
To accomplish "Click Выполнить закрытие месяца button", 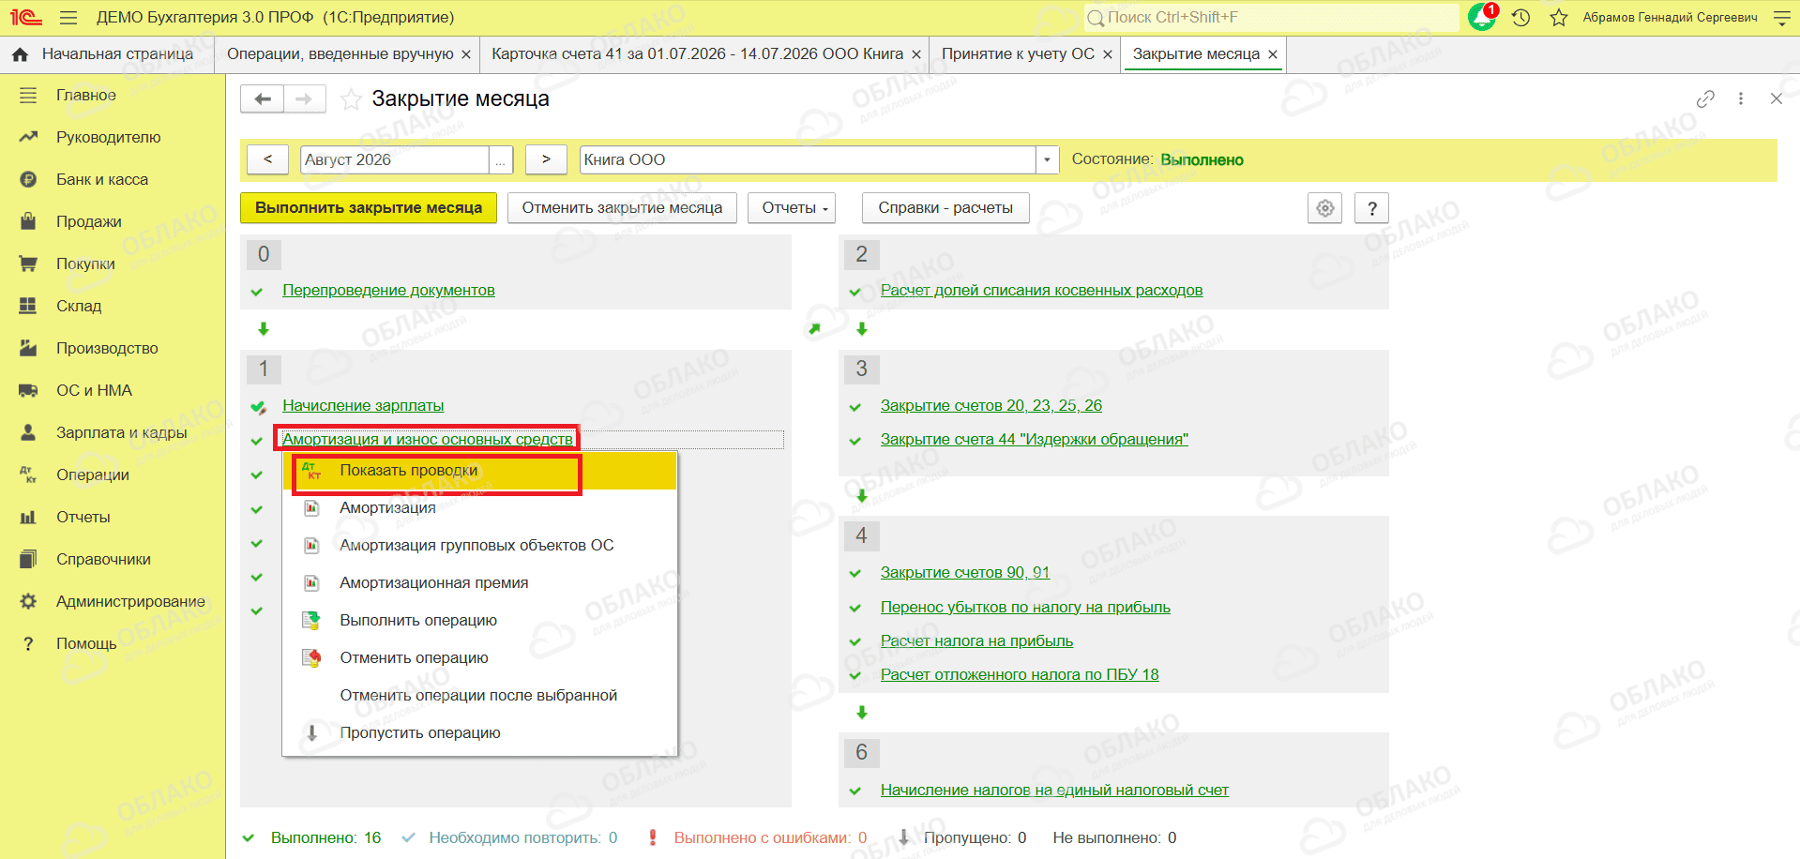I will point(369,208).
